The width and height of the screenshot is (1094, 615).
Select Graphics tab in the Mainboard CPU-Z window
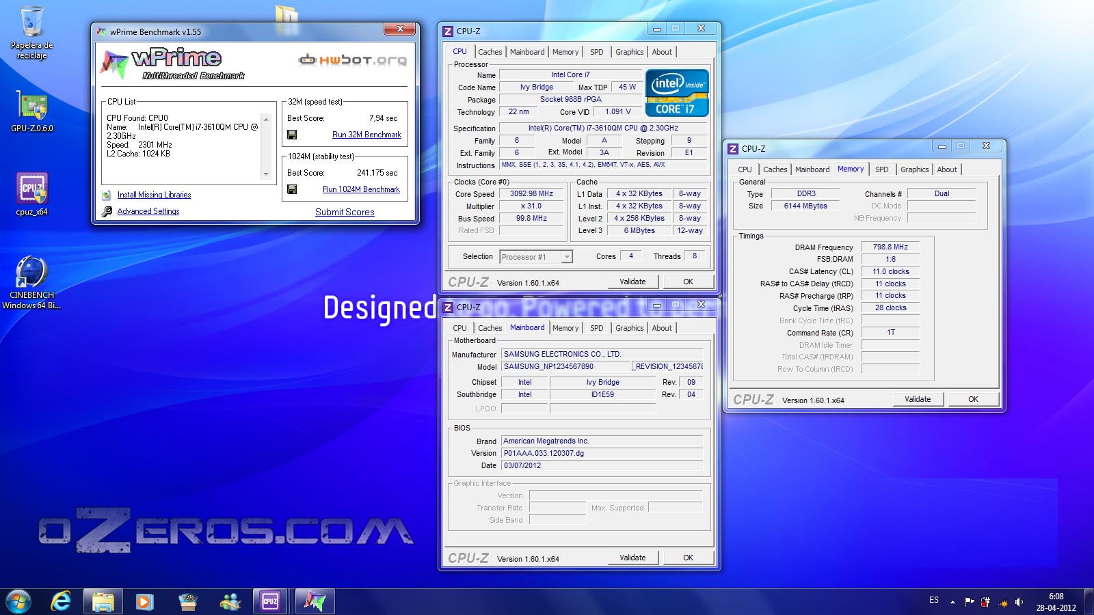click(629, 328)
